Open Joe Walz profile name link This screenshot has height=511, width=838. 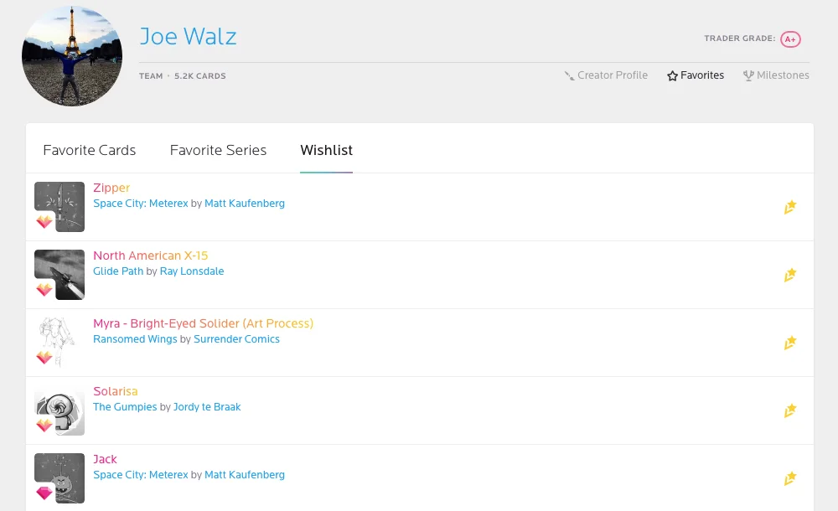point(188,36)
